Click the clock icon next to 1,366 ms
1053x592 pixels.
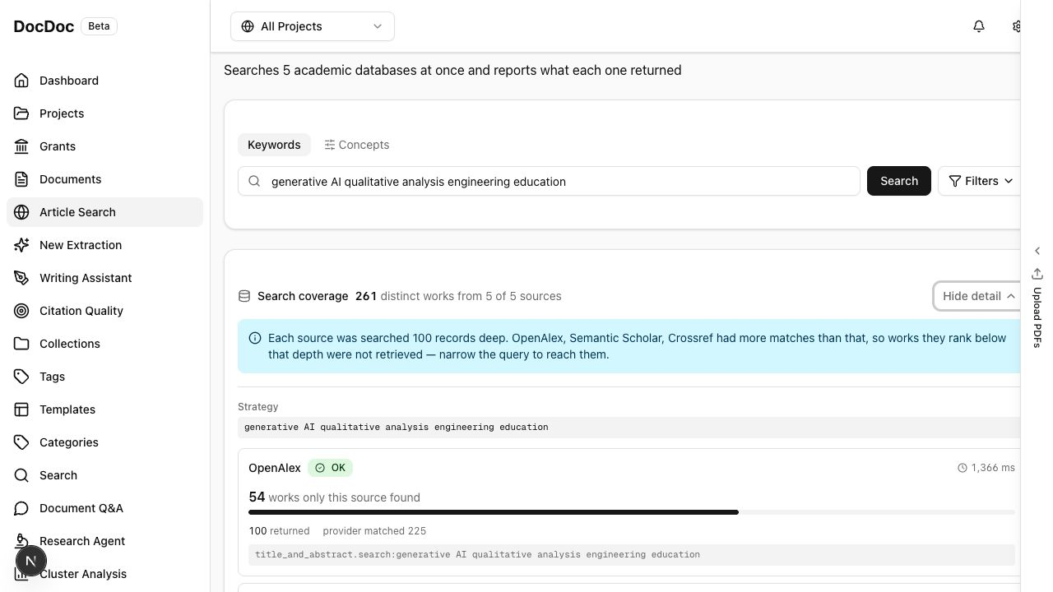click(x=963, y=468)
